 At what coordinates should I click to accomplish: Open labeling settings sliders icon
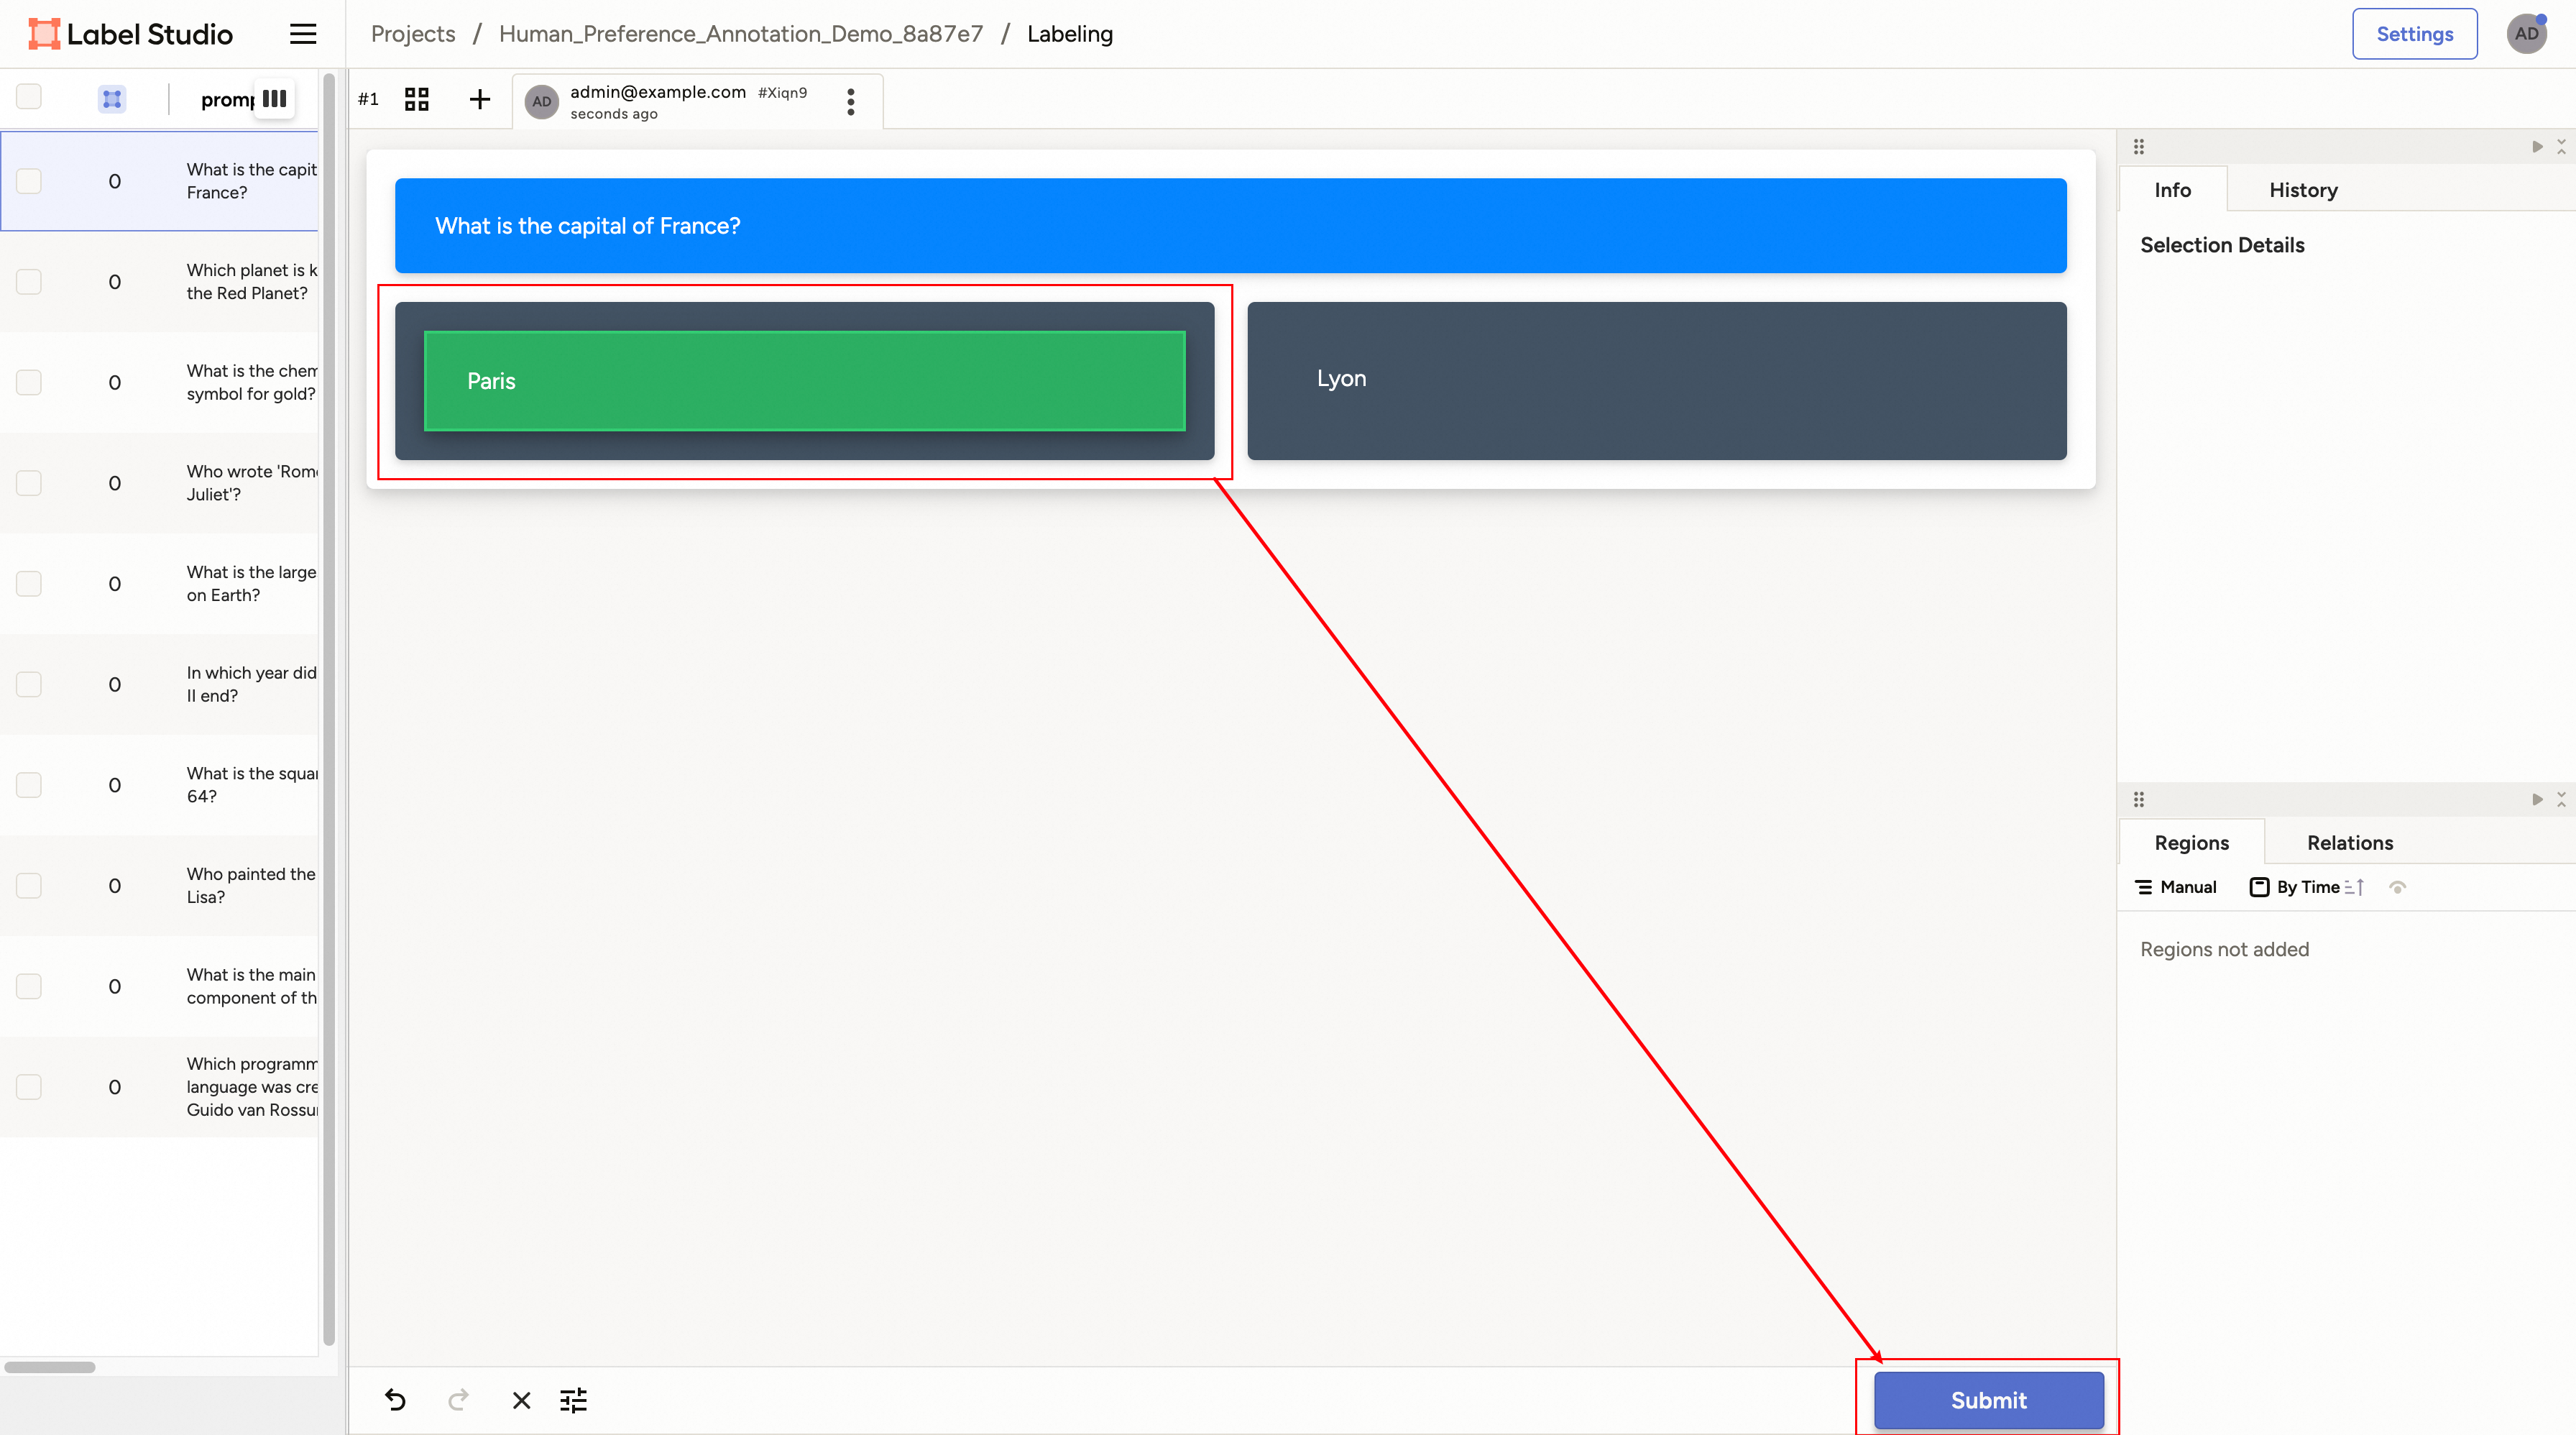574,1400
